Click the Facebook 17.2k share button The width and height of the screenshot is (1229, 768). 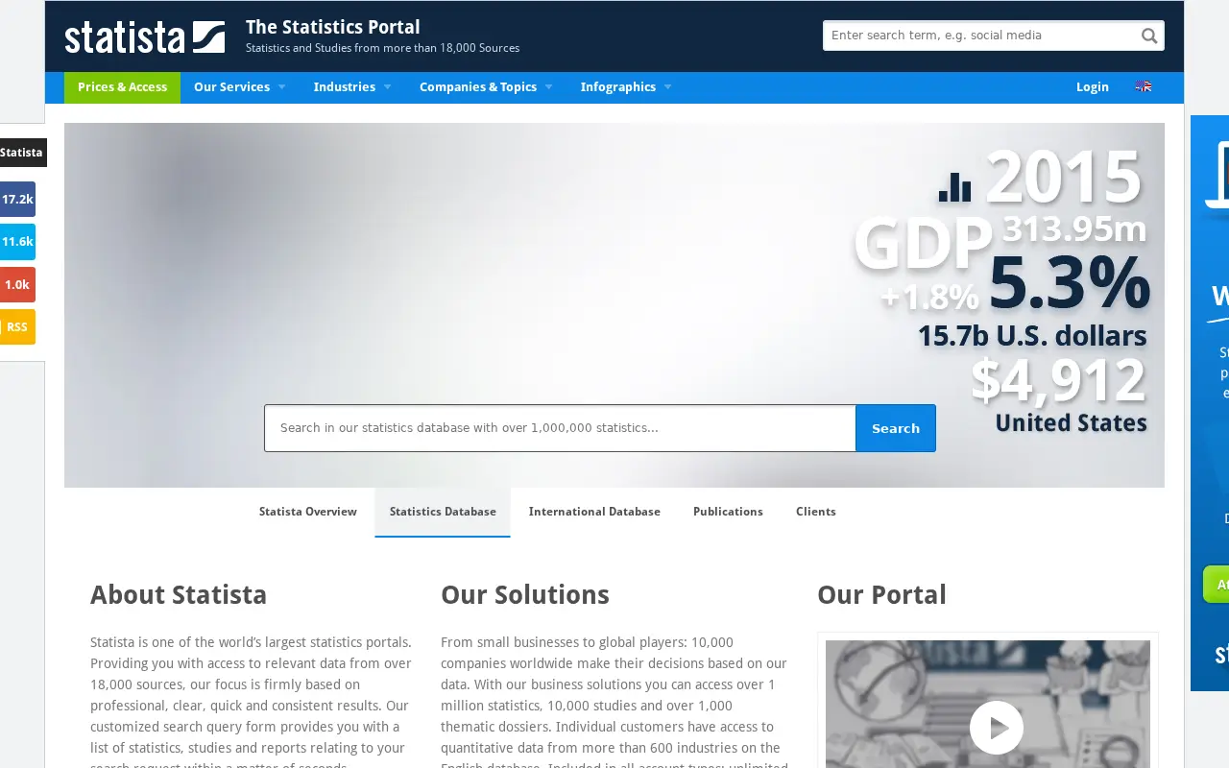17,199
